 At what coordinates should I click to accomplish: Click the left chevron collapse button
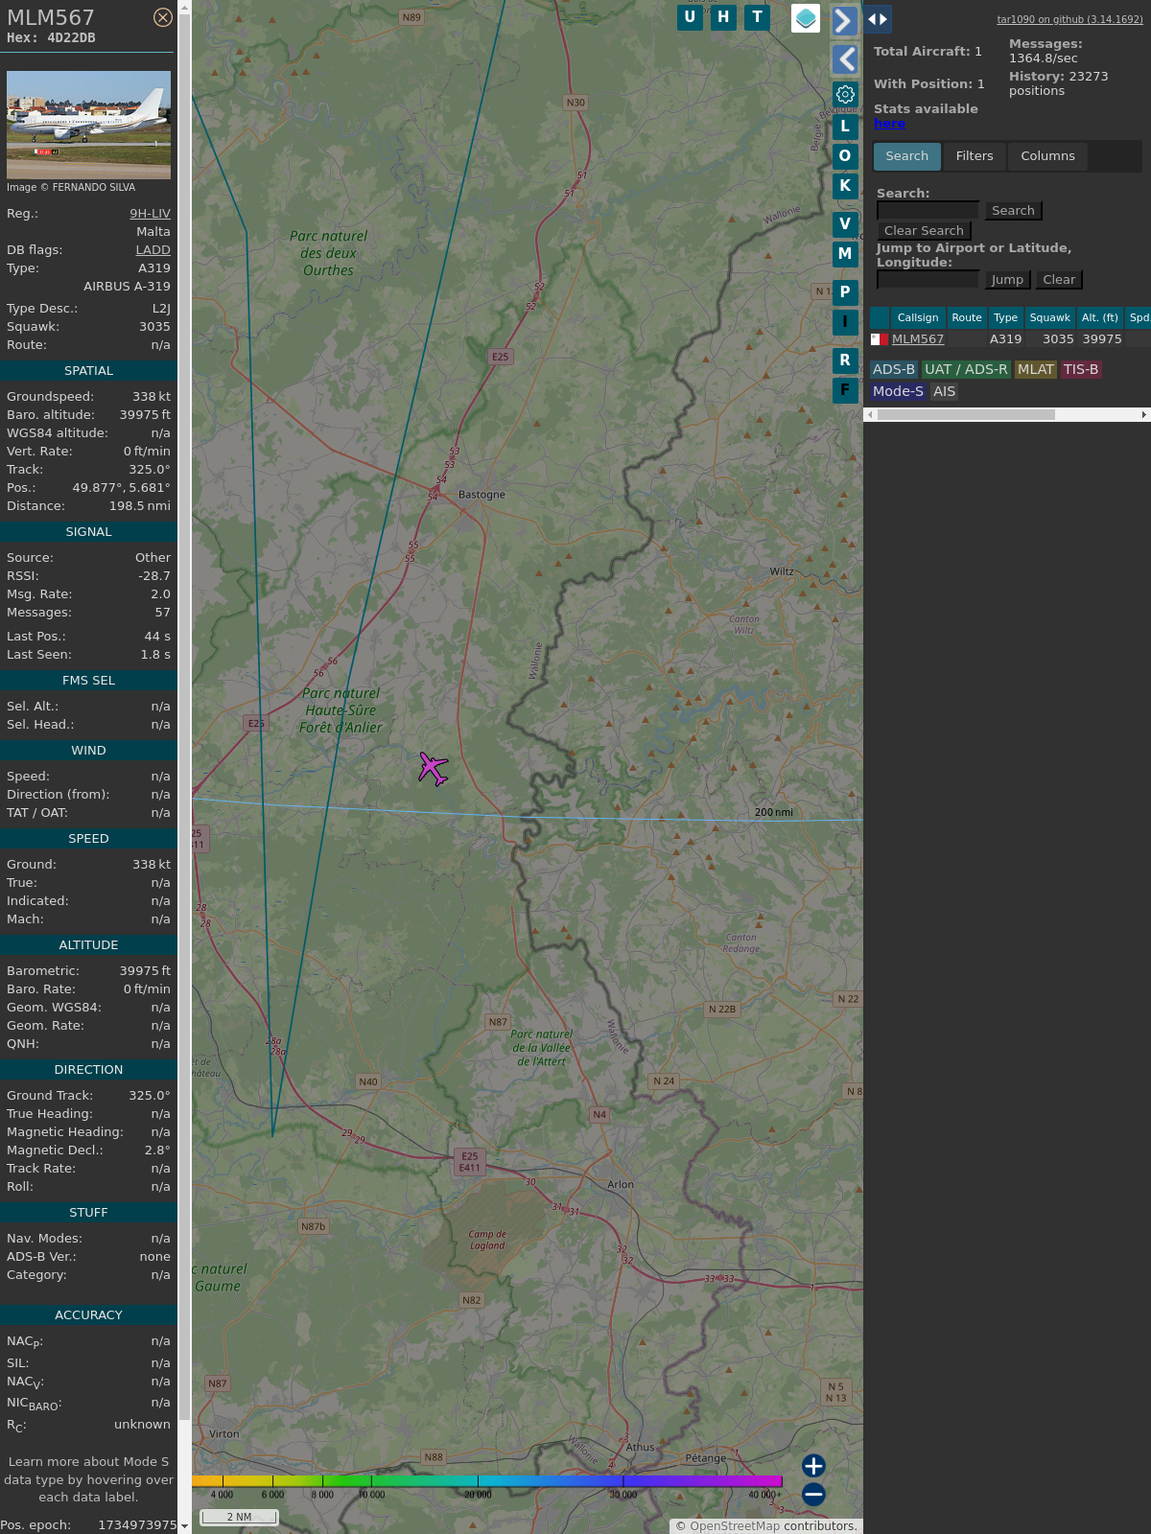[844, 59]
